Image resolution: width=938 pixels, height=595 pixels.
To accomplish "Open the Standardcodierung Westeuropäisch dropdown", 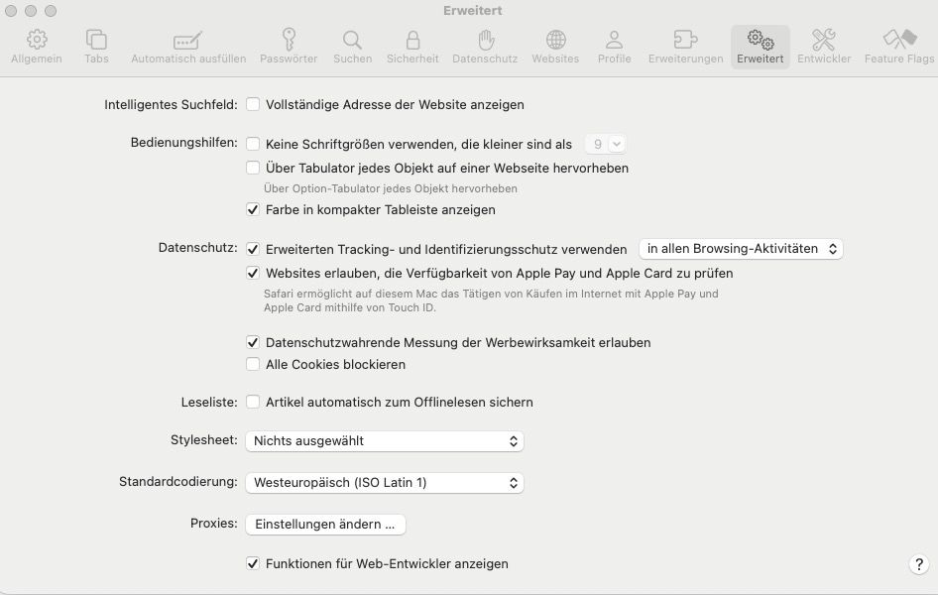I will [385, 483].
